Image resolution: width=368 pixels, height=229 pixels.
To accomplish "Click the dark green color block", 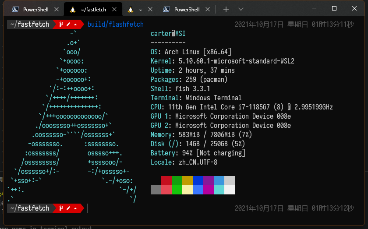I will [177, 181].
